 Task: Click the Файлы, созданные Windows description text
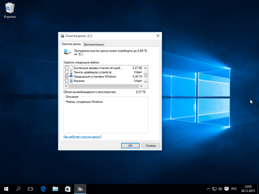[x=84, y=102]
